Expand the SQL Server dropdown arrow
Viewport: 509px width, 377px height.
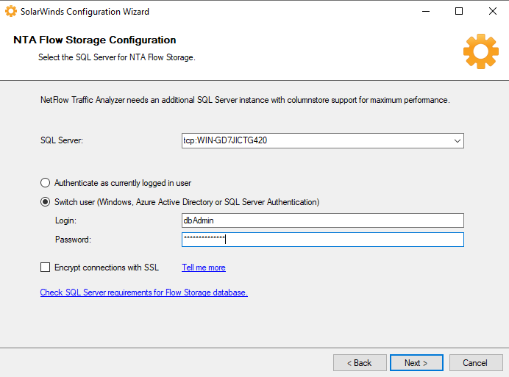click(457, 140)
